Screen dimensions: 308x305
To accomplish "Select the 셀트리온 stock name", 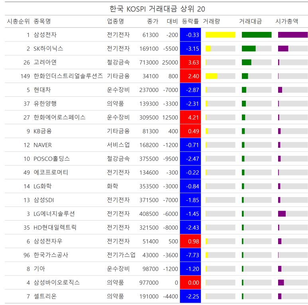I will pyautogui.click(x=45, y=296).
